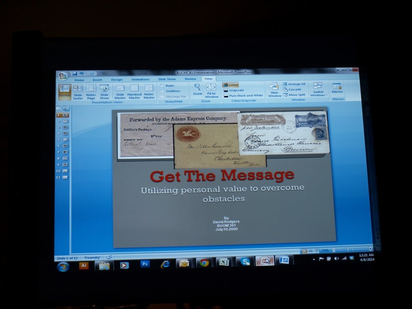
Task: Toggle the Message Bar checkbox
Action: click(x=173, y=96)
